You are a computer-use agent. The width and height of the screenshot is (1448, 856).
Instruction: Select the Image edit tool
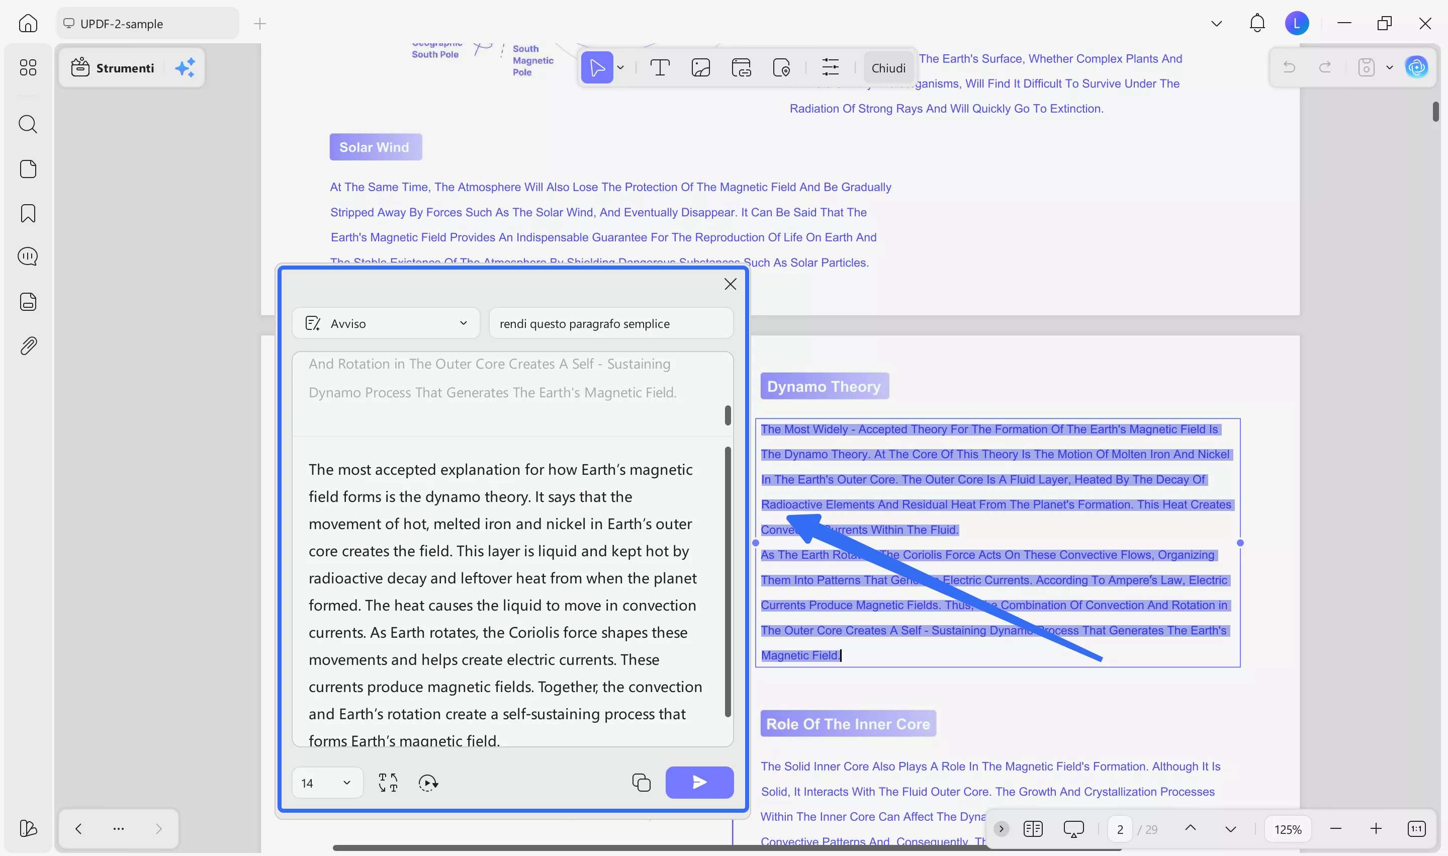click(700, 68)
